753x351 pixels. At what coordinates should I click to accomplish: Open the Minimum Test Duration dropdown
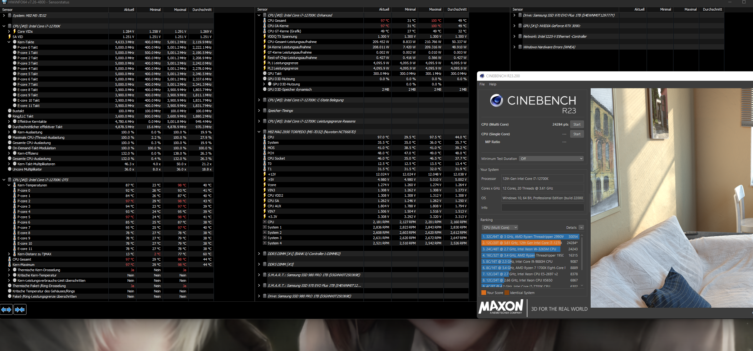click(x=551, y=159)
